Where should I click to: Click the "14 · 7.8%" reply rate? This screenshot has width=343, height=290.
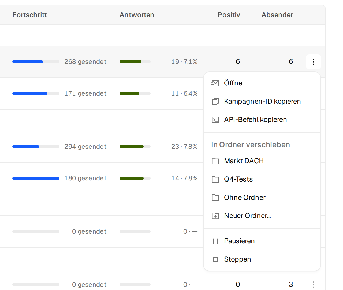184,178
